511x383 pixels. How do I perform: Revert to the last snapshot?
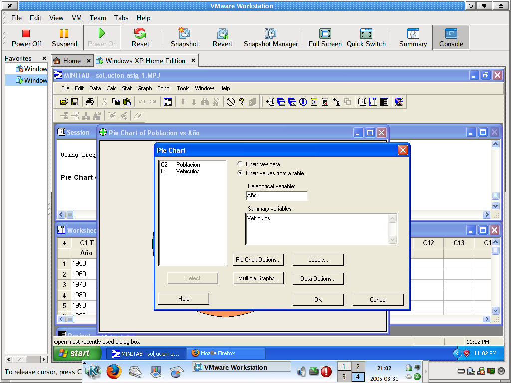click(x=222, y=38)
